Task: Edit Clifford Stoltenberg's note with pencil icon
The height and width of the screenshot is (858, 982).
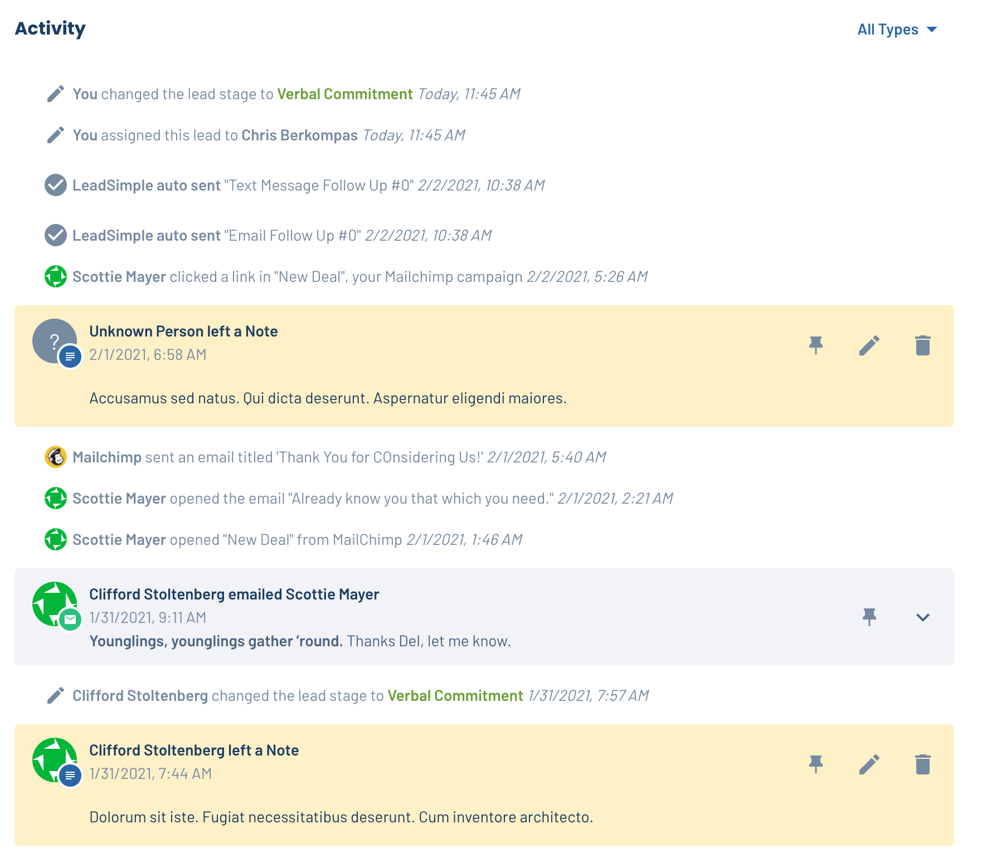Action: [869, 764]
